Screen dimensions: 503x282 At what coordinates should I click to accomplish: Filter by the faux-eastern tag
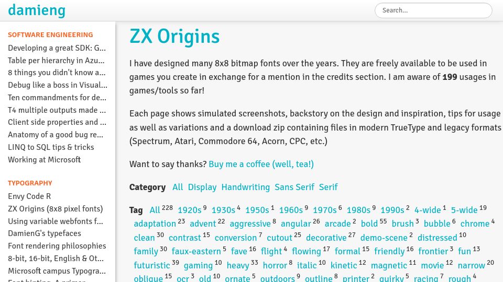point(196,252)
